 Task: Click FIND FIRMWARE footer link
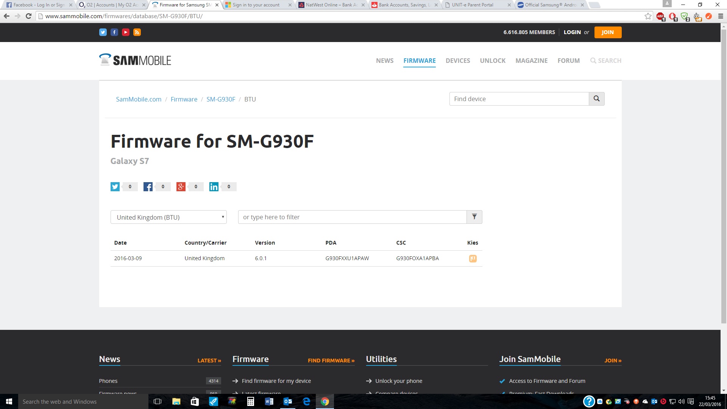[331, 361]
